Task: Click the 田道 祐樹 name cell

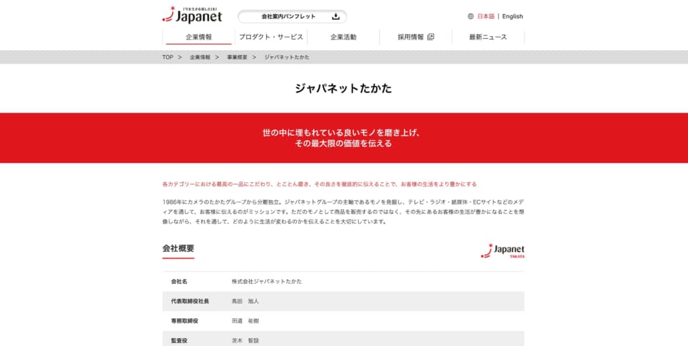Action: click(245, 321)
